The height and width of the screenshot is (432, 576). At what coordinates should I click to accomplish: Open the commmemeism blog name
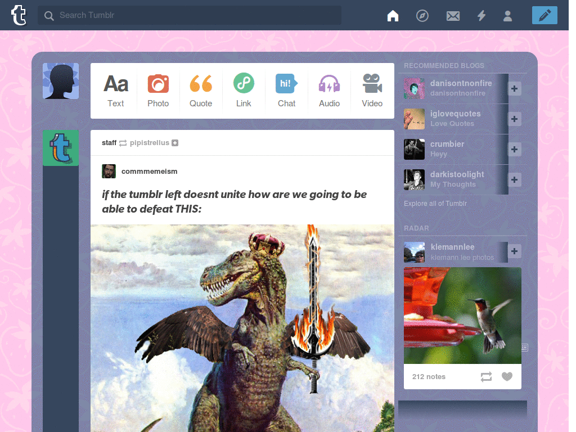[x=149, y=171]
